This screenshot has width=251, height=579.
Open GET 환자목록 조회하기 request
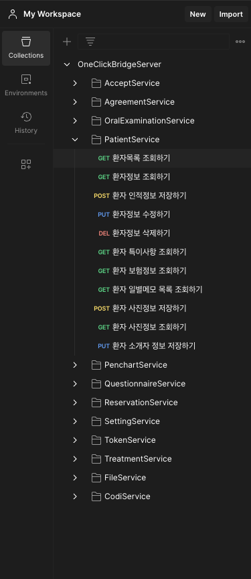coord(152,158)
